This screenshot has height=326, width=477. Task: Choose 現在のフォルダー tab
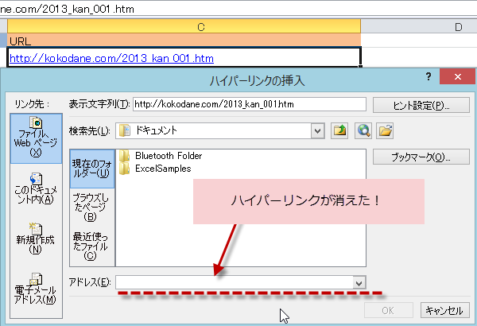pos(92,169)
